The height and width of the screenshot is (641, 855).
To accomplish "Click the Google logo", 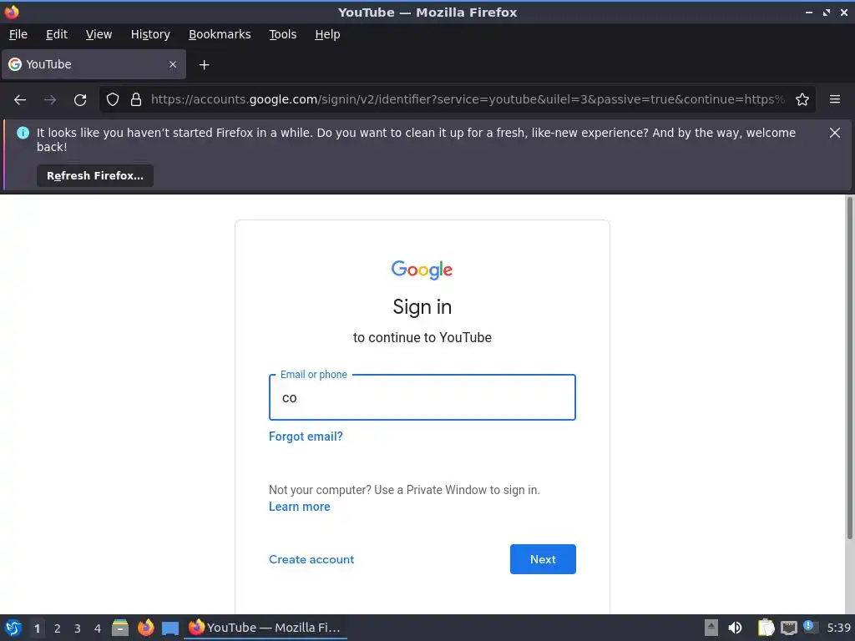I will point(422,270).
